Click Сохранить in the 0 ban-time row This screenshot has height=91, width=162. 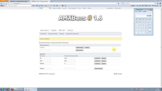point(97,63)
